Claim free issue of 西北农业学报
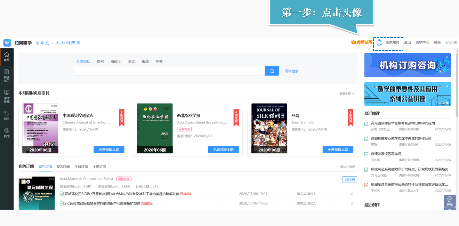Screen dimensions: 459x226 (x=223, y=150)
